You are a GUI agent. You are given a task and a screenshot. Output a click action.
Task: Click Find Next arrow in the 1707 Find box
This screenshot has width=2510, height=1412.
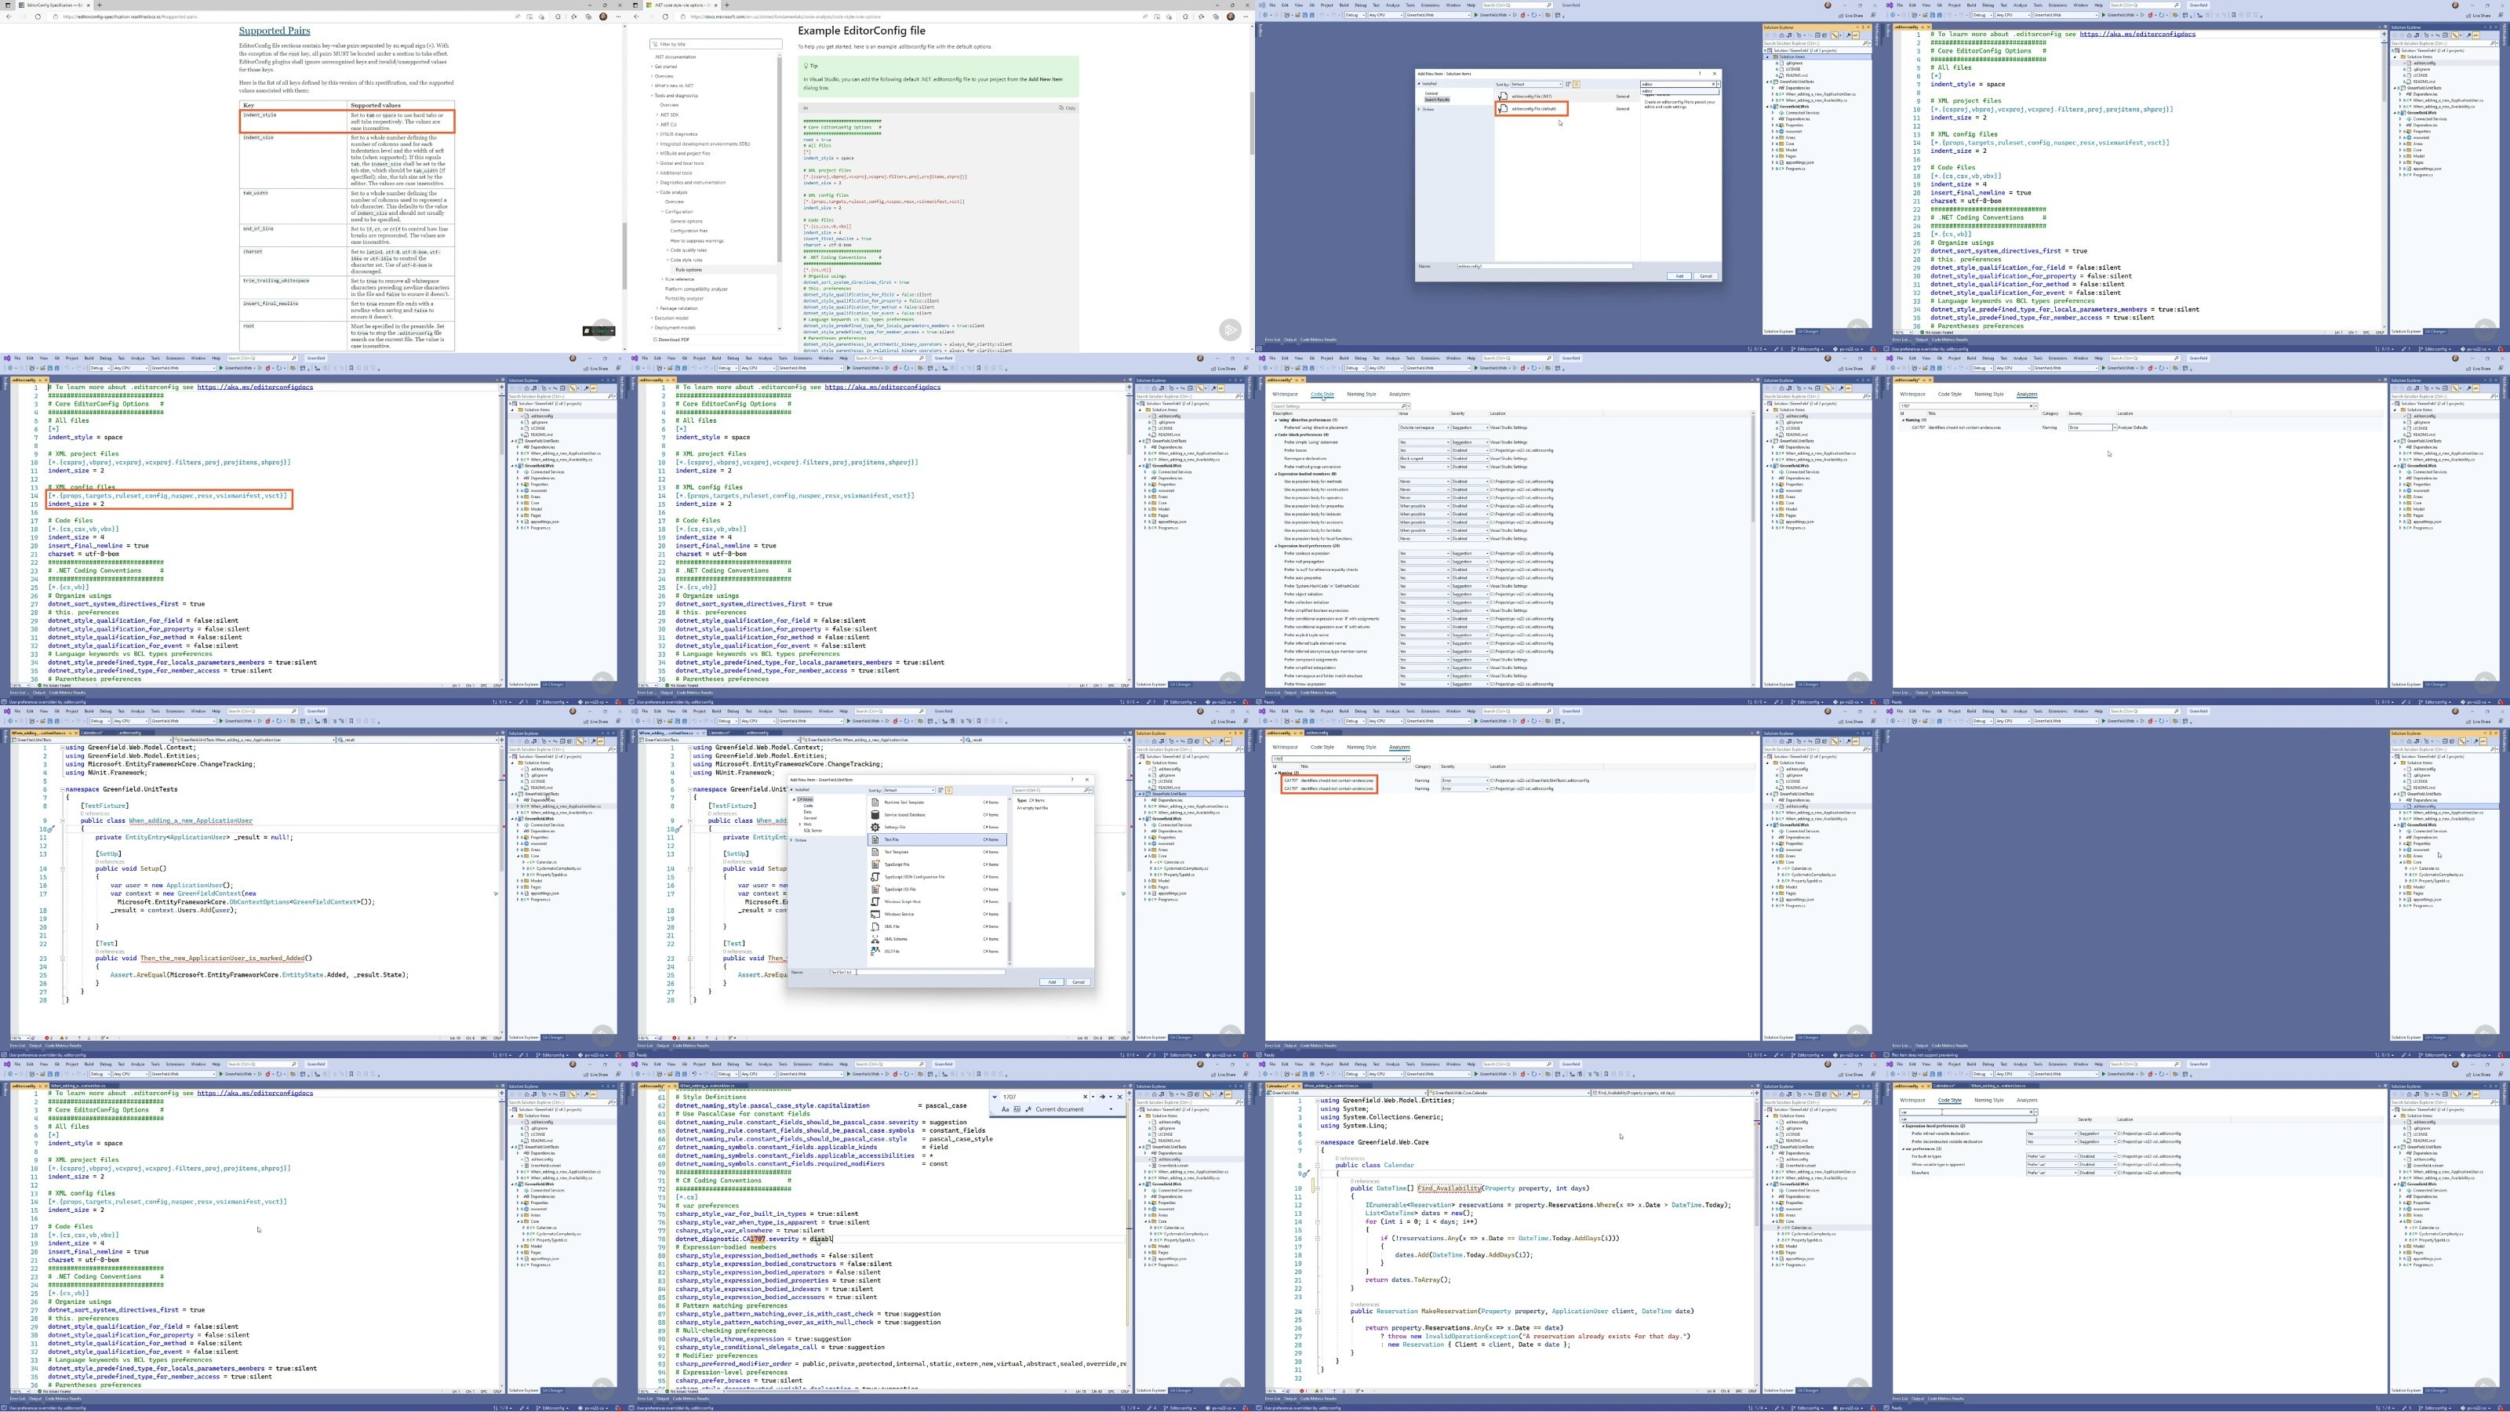coord(1102,1097)
